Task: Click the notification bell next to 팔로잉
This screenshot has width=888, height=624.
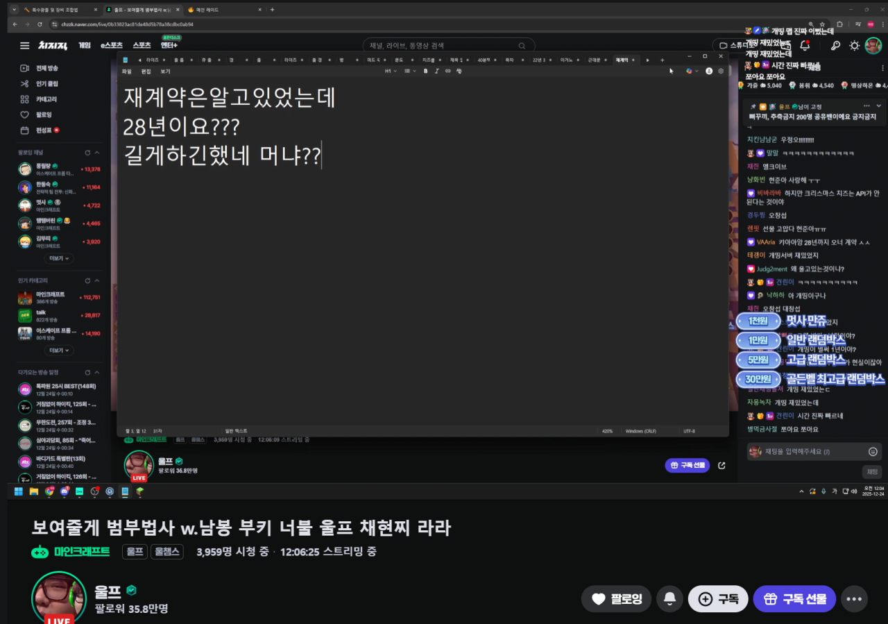Action: (x=669, y=598)
